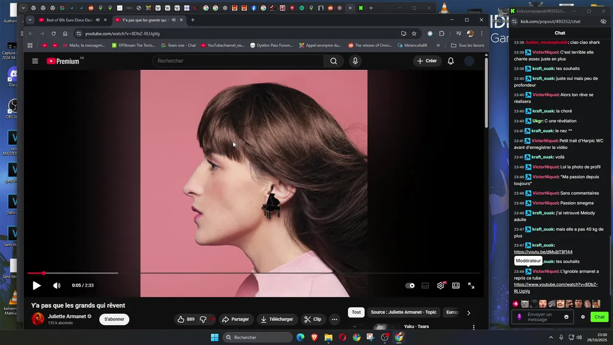Click the YouTube address bar URL
The height and width of the screenshot is (345, 613).
(122, 34)
